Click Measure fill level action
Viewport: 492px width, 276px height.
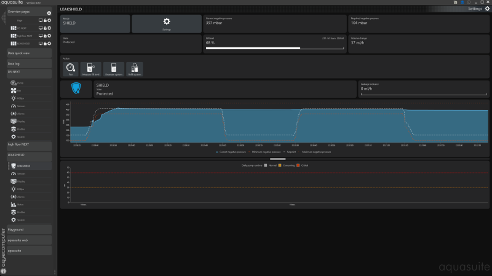click(x=90, y=69)
